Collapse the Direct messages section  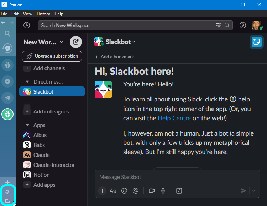pos(27,82)
